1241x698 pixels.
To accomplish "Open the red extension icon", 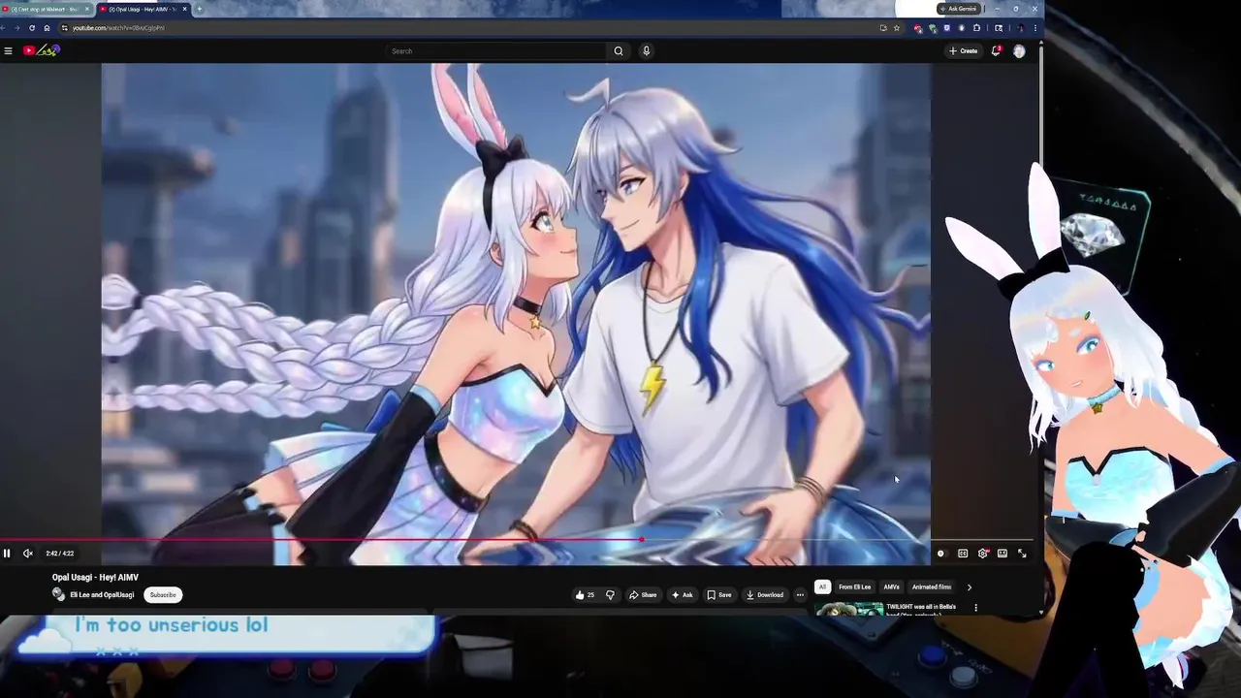I will point(918,28).
